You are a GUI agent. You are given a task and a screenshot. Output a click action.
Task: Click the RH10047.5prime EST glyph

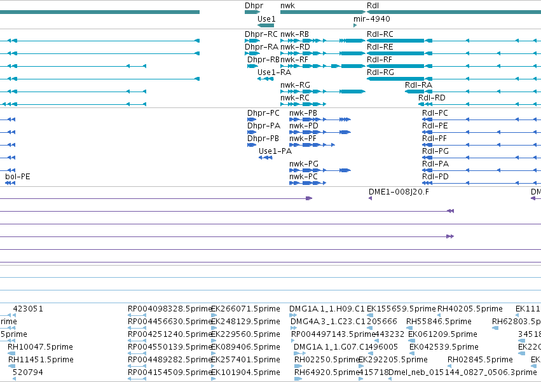(x=11, y=353)
